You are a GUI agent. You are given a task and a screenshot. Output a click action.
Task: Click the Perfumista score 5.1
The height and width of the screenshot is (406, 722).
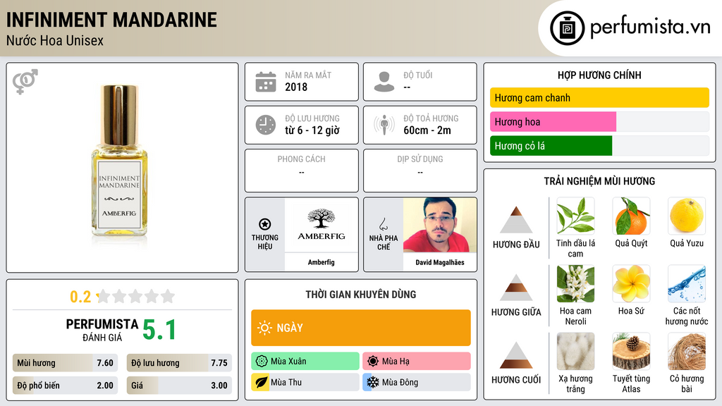click(x=159, y=330)
